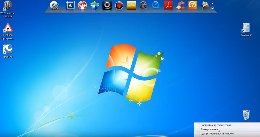Launch CCleaner from the dock

pyautogui.click(x=180, y=5)
